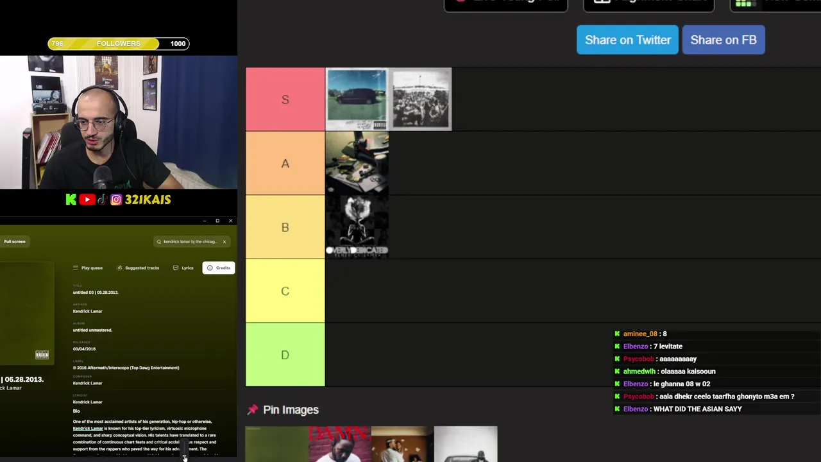Screen dimensions: 821x462
Task: Pick the DAMN. album cover image
Action: point(339,444)
